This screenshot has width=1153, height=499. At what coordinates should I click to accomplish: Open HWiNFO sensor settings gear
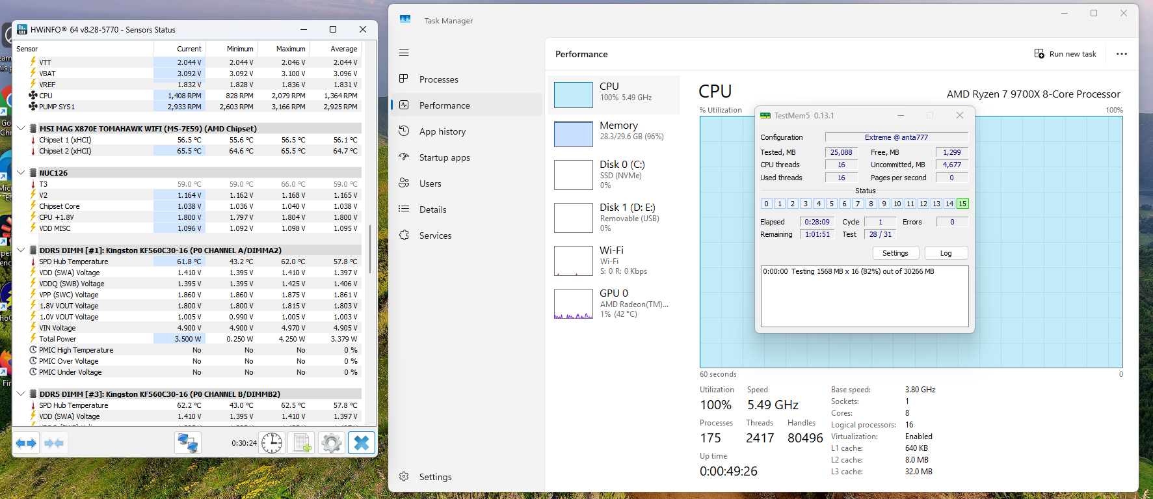coord(332,443)
